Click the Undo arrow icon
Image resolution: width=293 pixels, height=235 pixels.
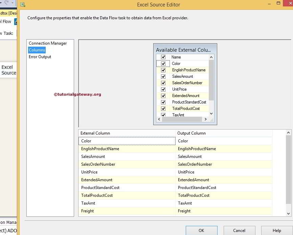1,2
